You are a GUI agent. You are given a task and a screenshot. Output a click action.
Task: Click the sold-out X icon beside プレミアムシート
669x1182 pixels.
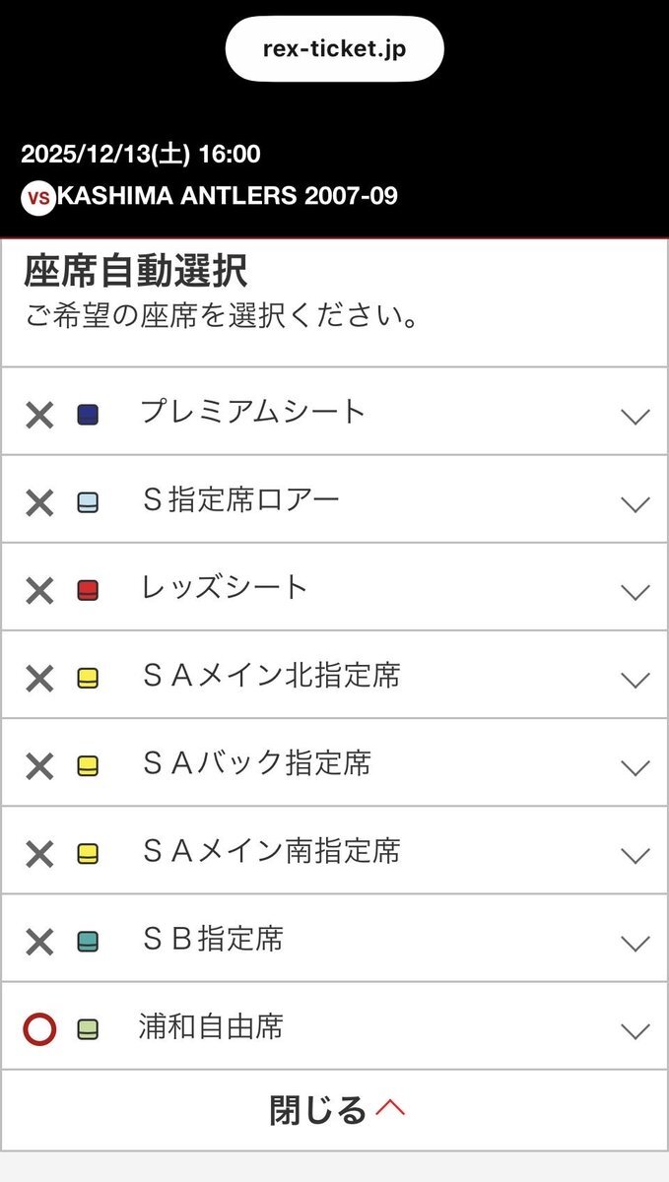[x=39, y=416]
